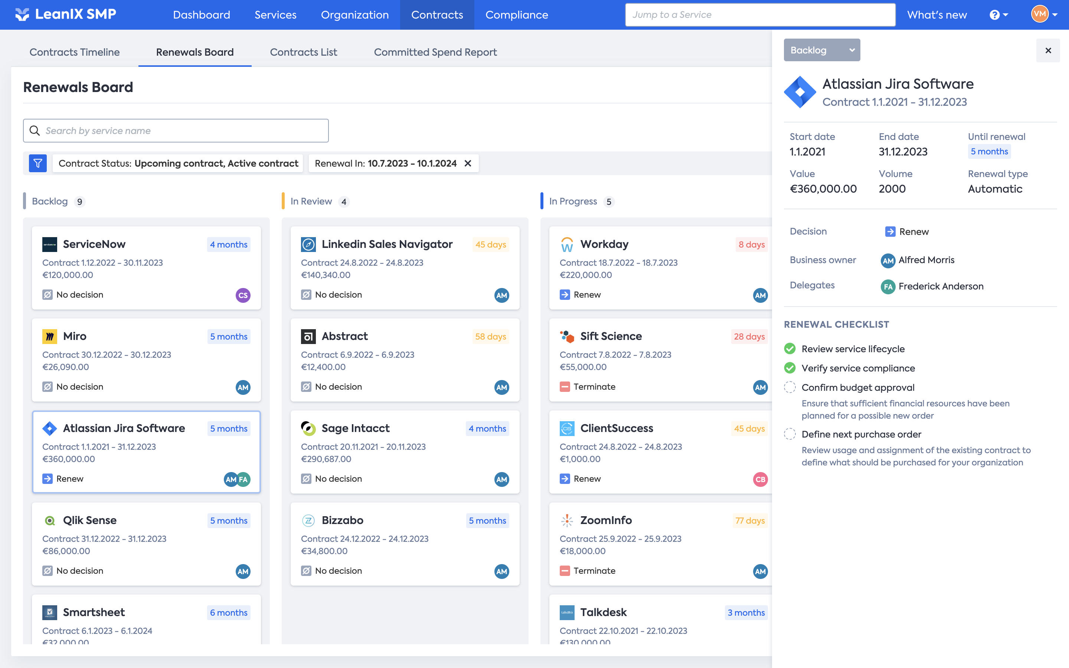
Task: Open the ZoomInfo contract card
Action: [x=660, y=544]
